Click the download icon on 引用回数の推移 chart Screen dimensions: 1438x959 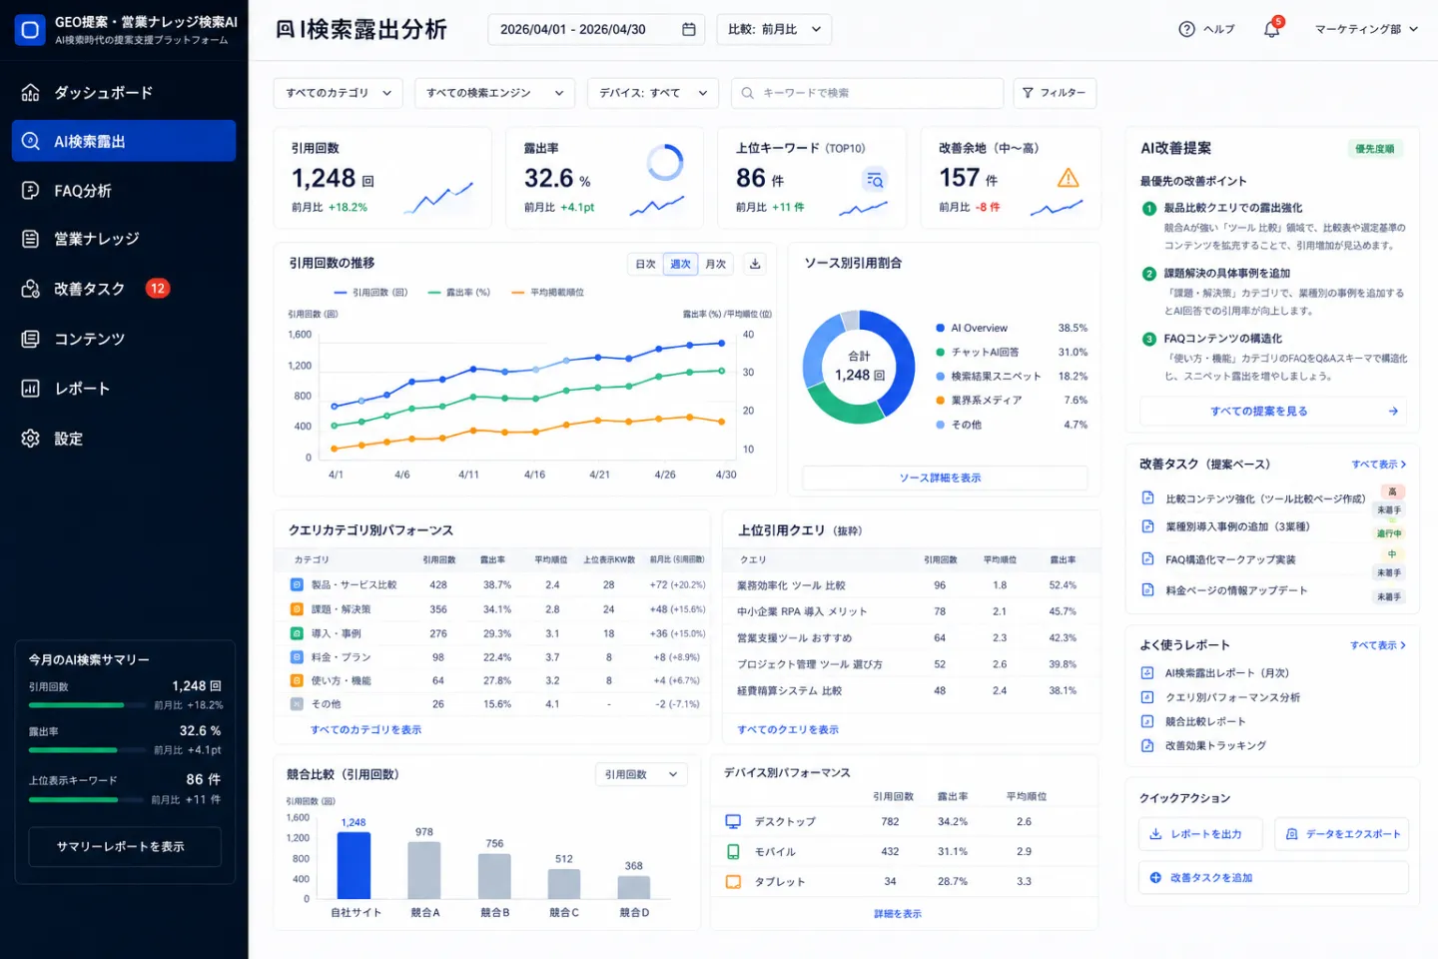point(755,264)
